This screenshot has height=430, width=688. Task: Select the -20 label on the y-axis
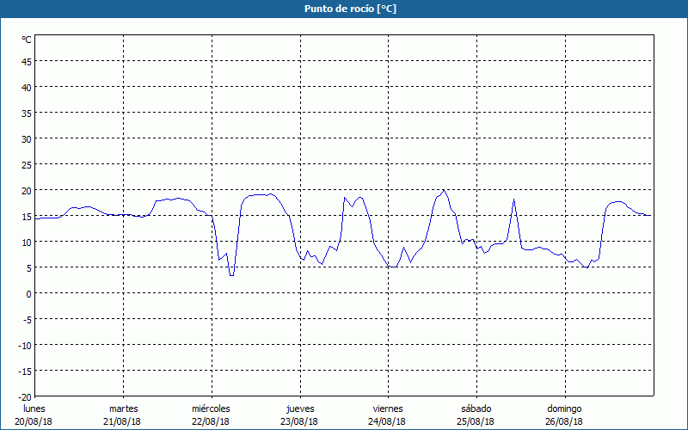tap(25, 396)
